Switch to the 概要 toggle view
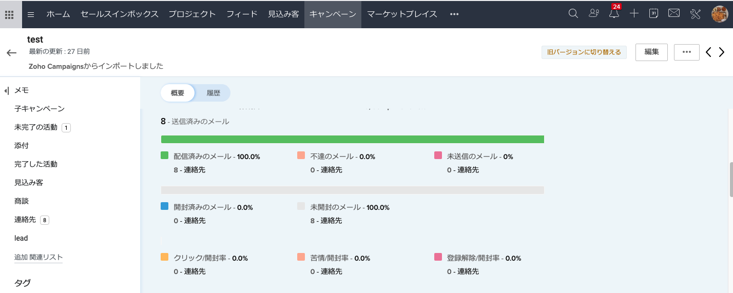 pos(178,93)
